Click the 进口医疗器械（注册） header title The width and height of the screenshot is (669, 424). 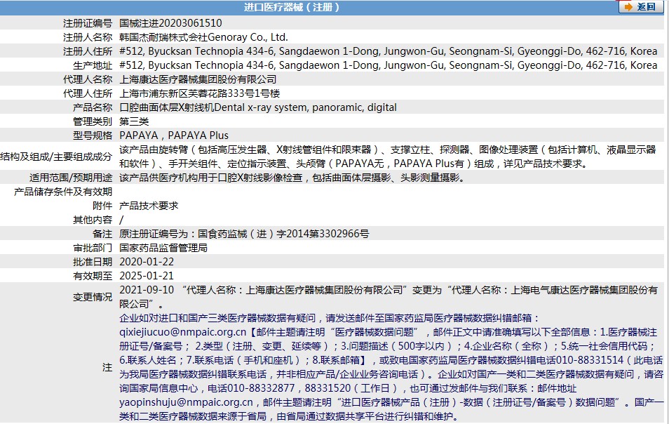tap(292, 7)
